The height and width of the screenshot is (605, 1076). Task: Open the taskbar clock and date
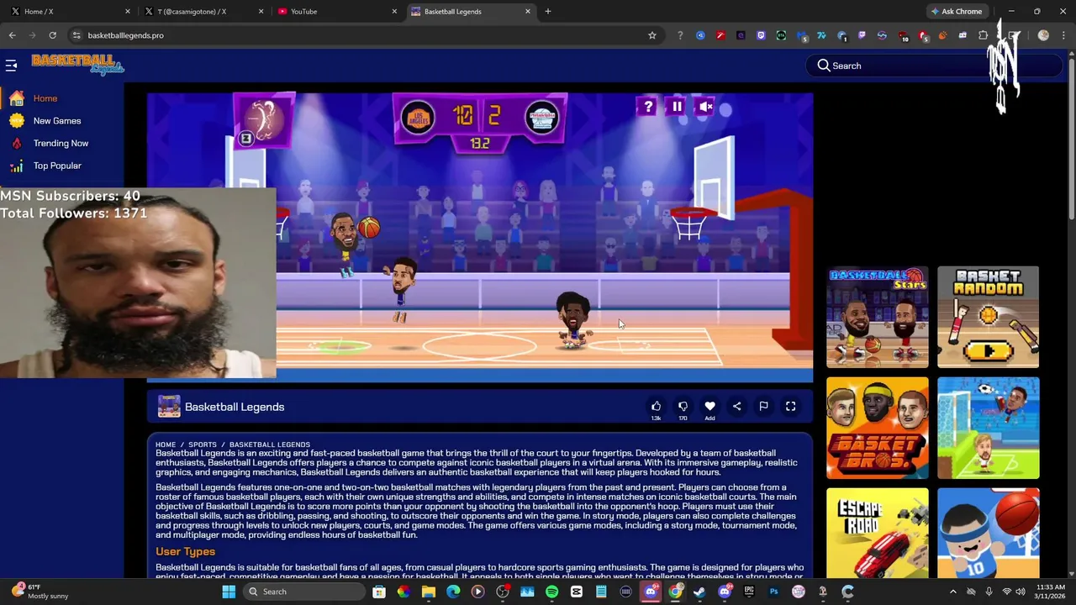[x=1051, y=592]
